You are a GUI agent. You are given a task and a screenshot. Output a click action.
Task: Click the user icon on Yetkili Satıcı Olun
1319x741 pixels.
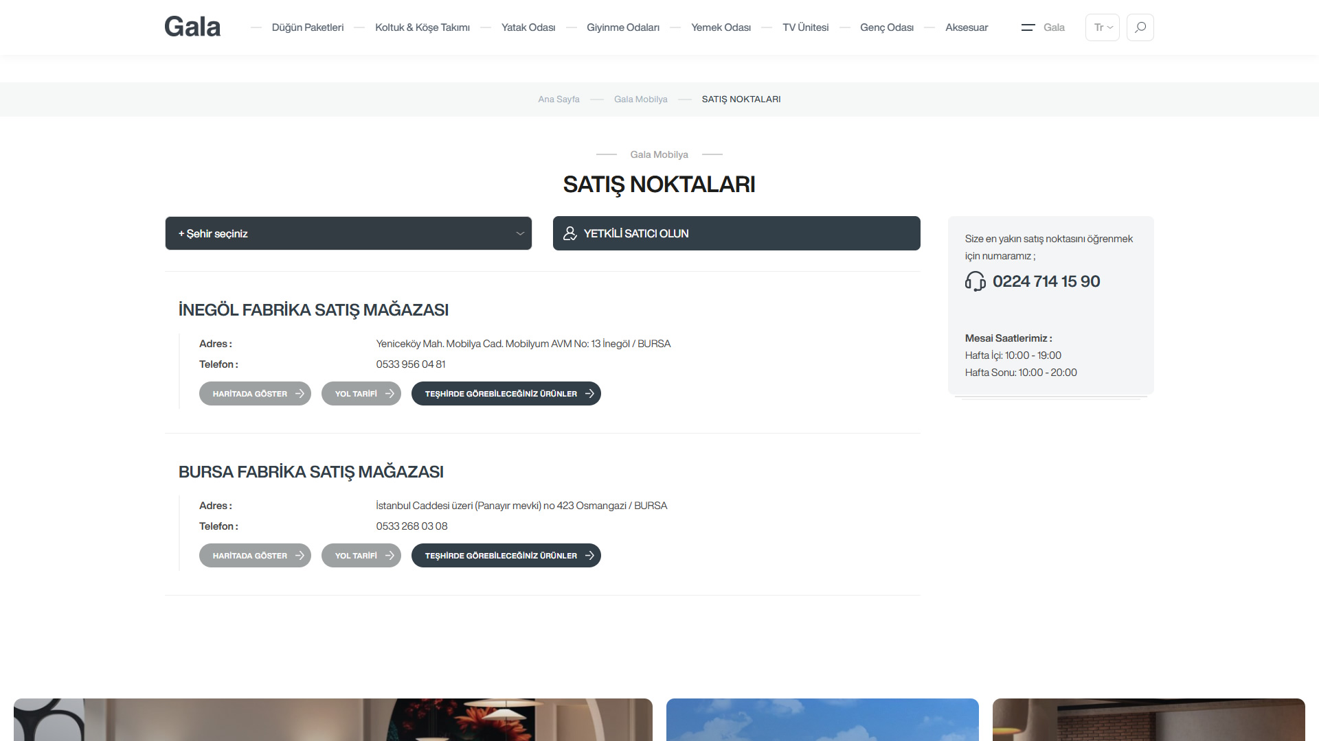pyautogui.click(x=570, y=233)
